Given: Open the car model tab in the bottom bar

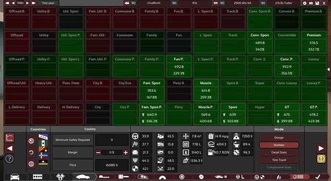Looking at the screenshot, I should (x=15, y=177).
